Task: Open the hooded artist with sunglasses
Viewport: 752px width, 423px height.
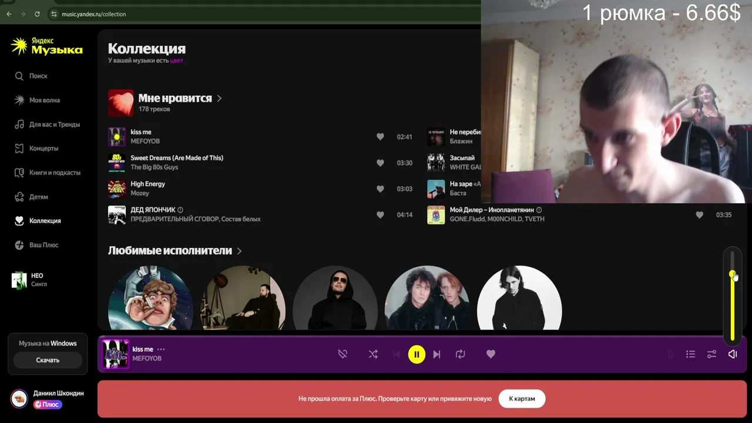Action: click(335, 298)
